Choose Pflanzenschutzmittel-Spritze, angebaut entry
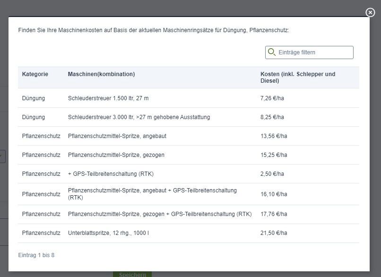Image resolution: width=381 pixels, height=277 pixels. point(189,136)
